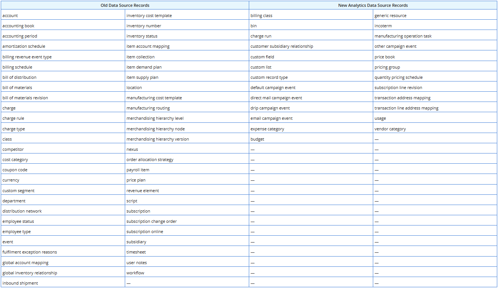Image resolution: width=498 pixels, height=288 pixels.
Task: Select 'order allocation strategy' entry
Action: tap(150, 160)
